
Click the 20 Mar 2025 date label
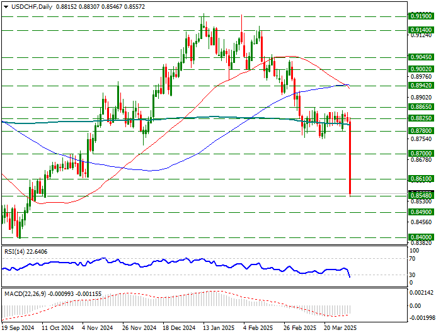341,328
